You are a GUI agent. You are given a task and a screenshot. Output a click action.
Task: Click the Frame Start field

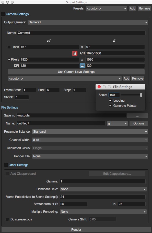[x=29, y=90]
